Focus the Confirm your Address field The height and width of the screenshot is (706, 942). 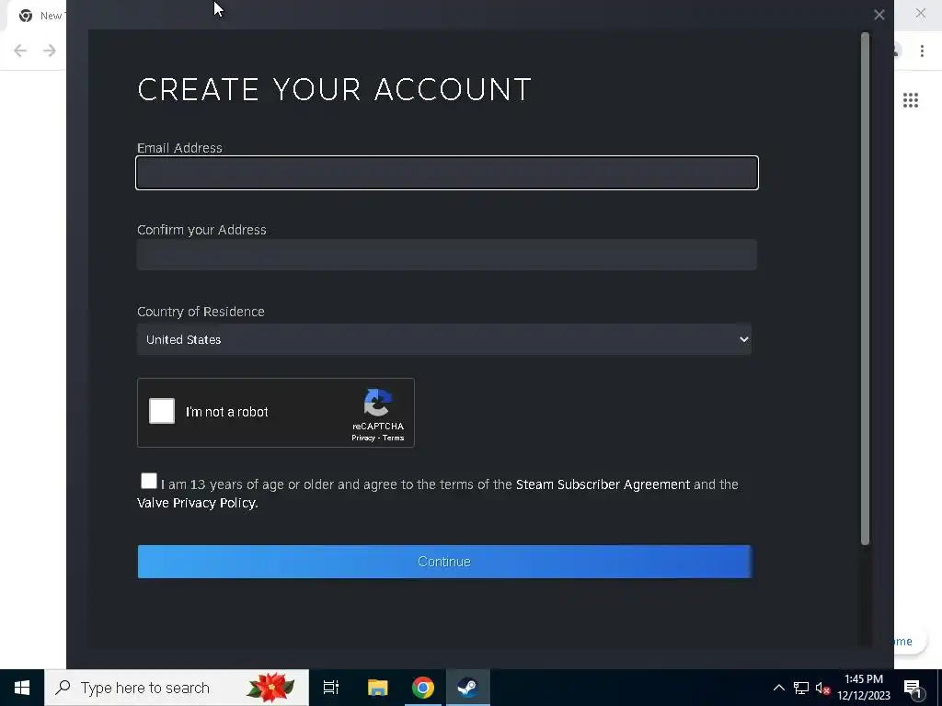447,255
